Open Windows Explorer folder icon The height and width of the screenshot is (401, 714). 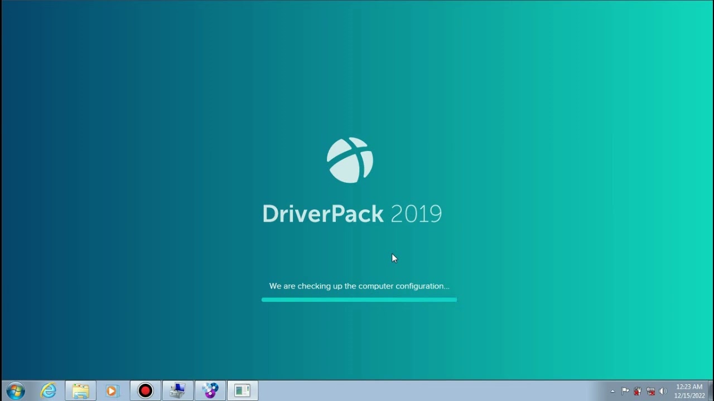(x=81, y=391)
